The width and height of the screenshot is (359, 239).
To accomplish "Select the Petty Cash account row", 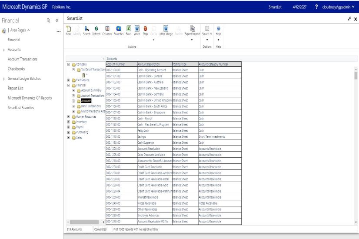I will (x=173, y=131).
